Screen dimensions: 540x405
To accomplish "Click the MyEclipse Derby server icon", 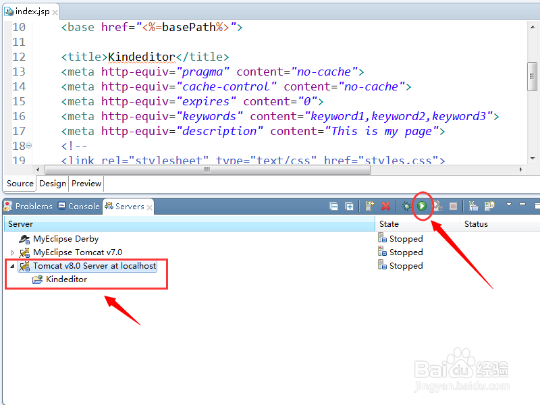I will coord(24,239).
